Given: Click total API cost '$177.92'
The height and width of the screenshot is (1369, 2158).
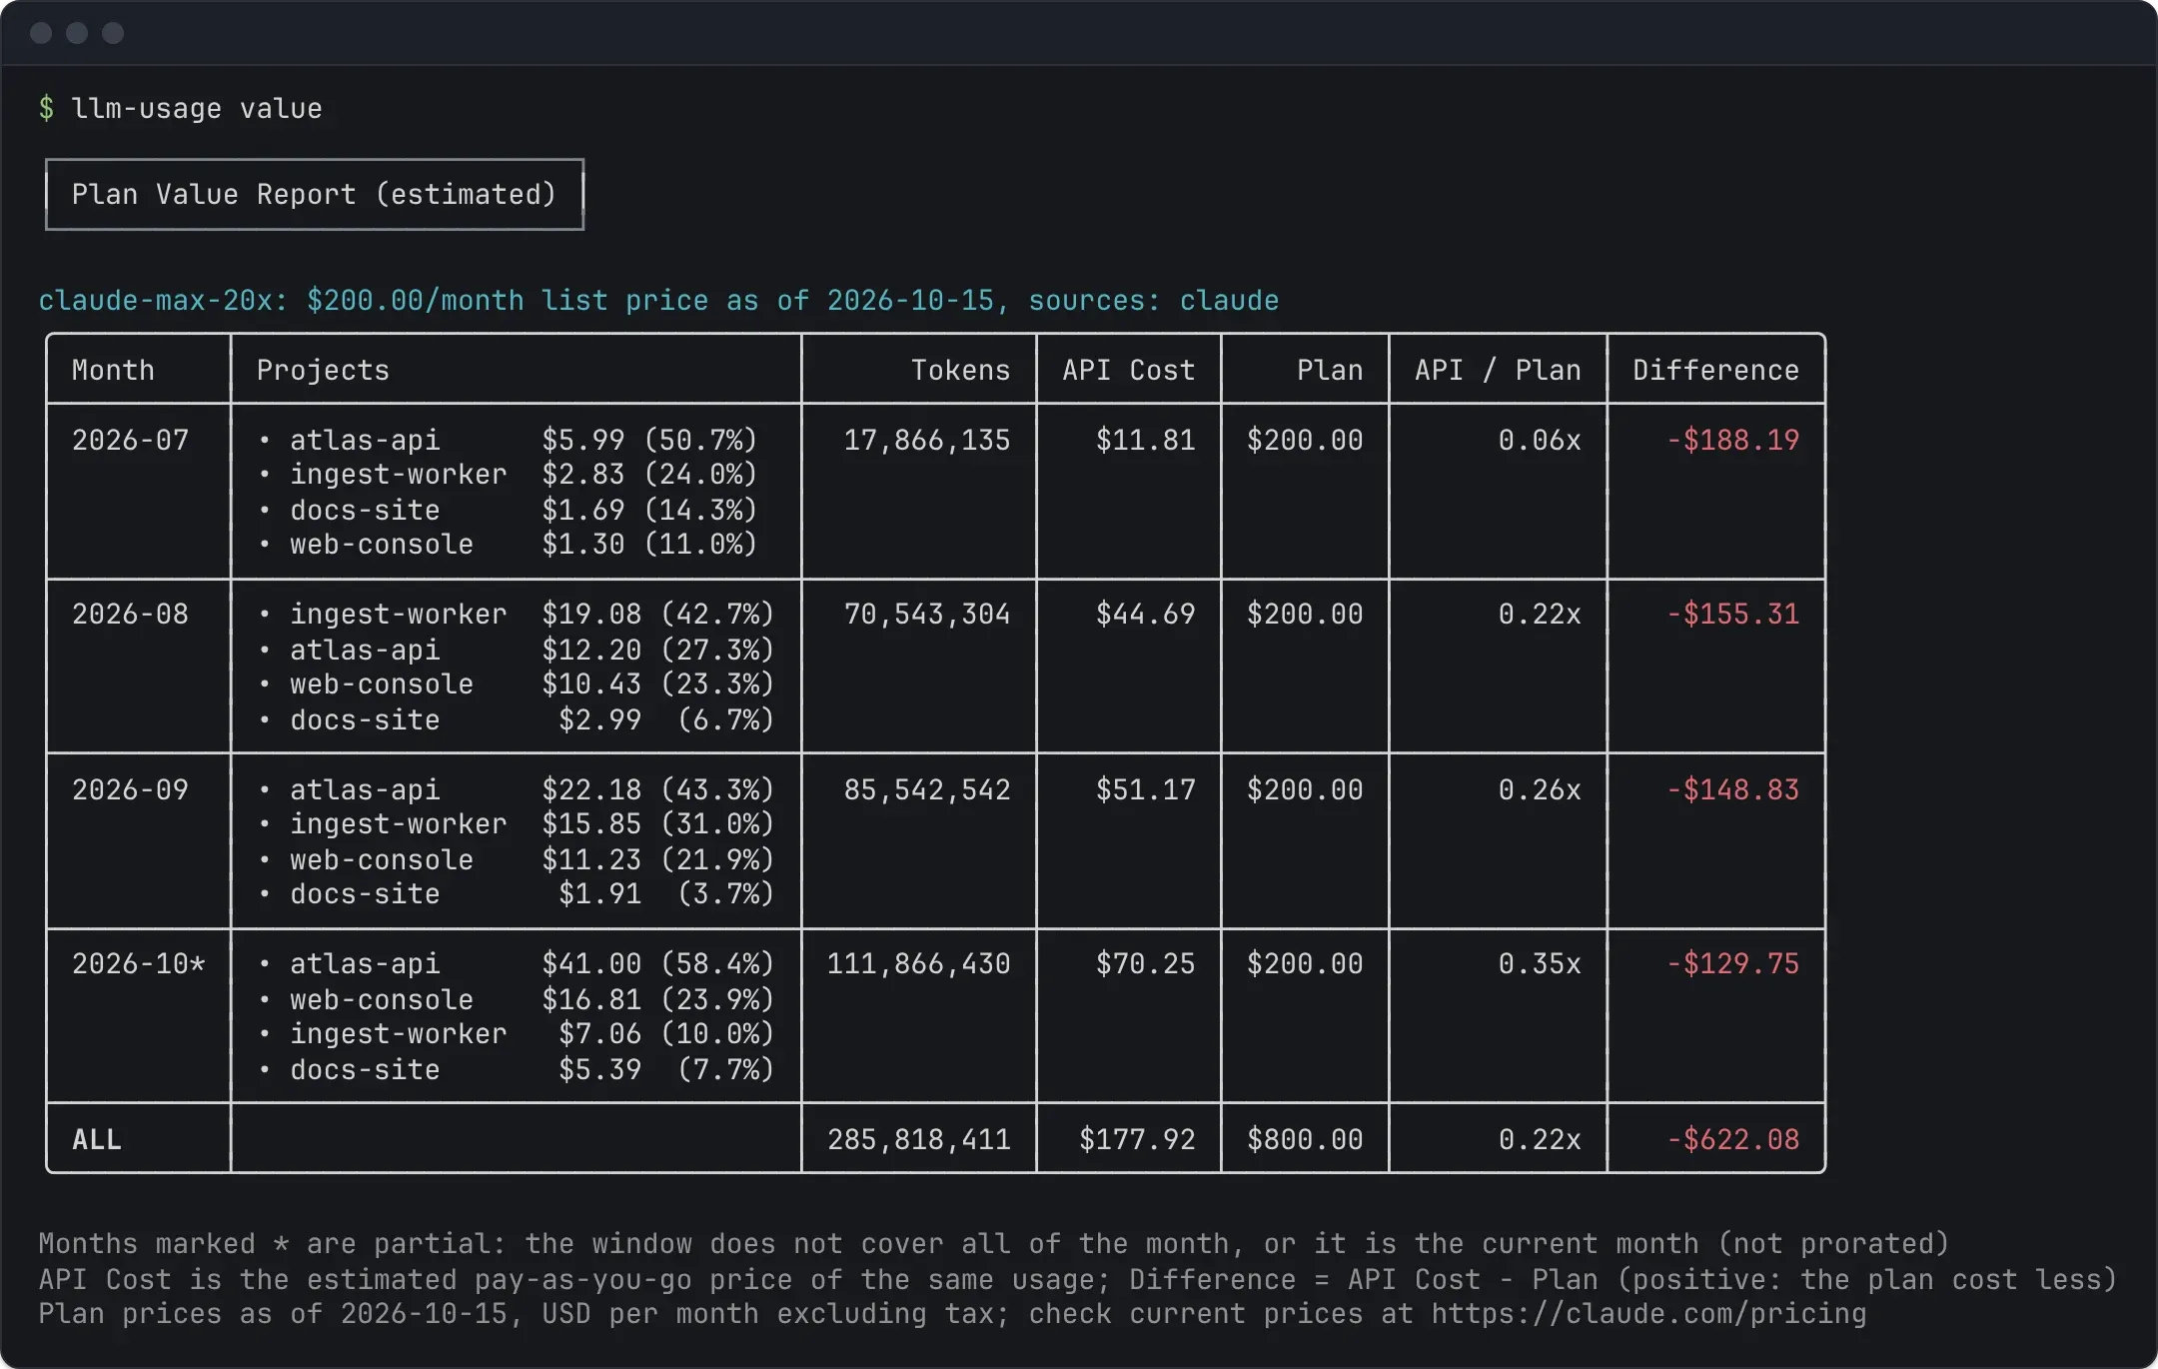Looking at the screenshot, I should [1137, 1139].
